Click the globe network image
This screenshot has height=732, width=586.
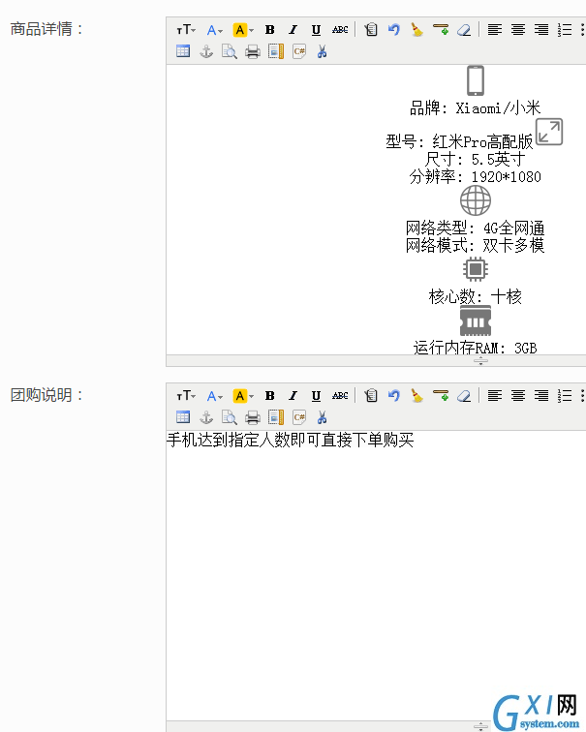pos(476,200)
